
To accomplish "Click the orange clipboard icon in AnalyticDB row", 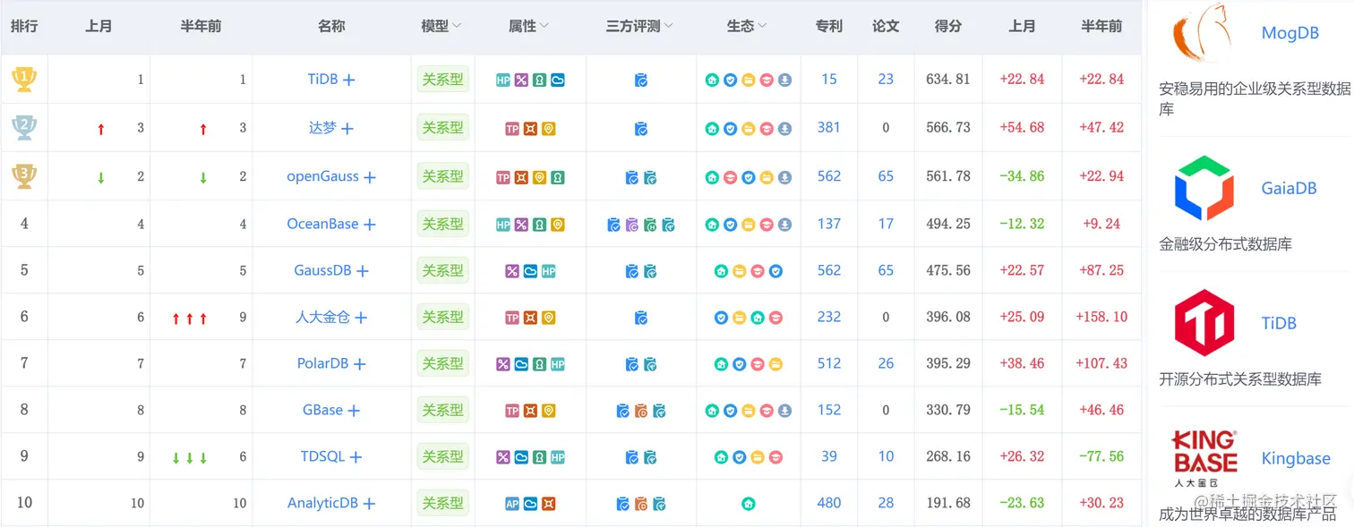I will [641, 504].
